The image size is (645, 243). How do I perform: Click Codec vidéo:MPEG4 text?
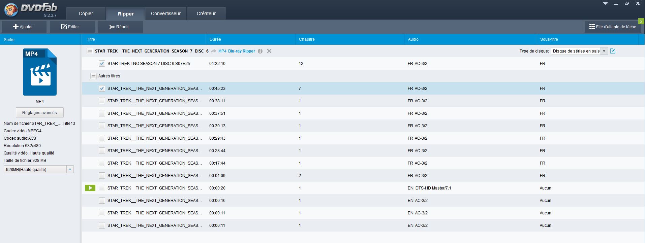(23, 131)
